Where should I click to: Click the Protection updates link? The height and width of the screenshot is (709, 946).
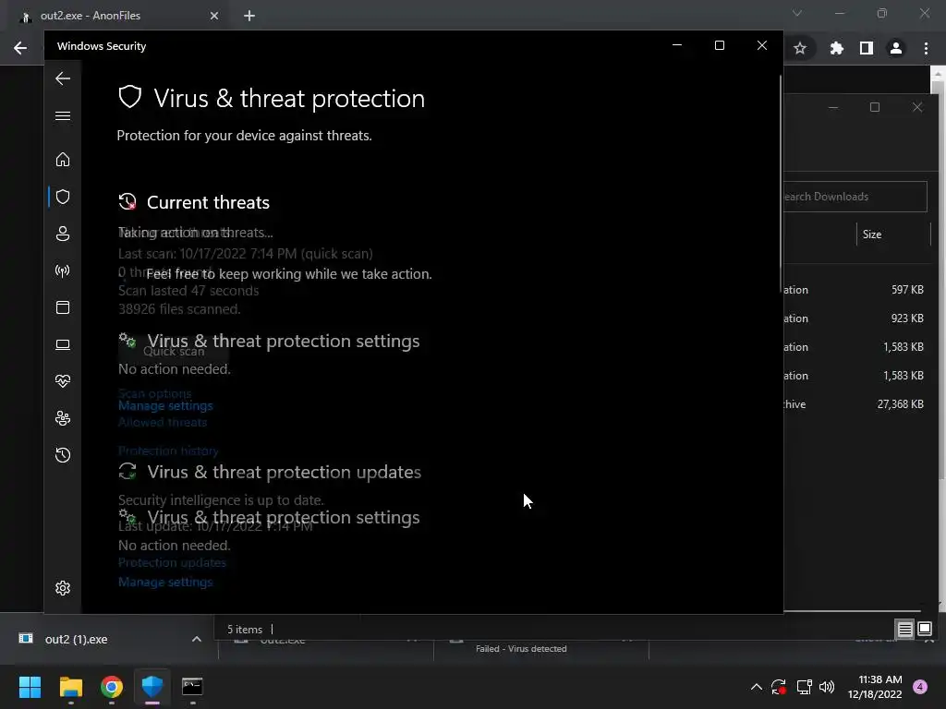172,562
